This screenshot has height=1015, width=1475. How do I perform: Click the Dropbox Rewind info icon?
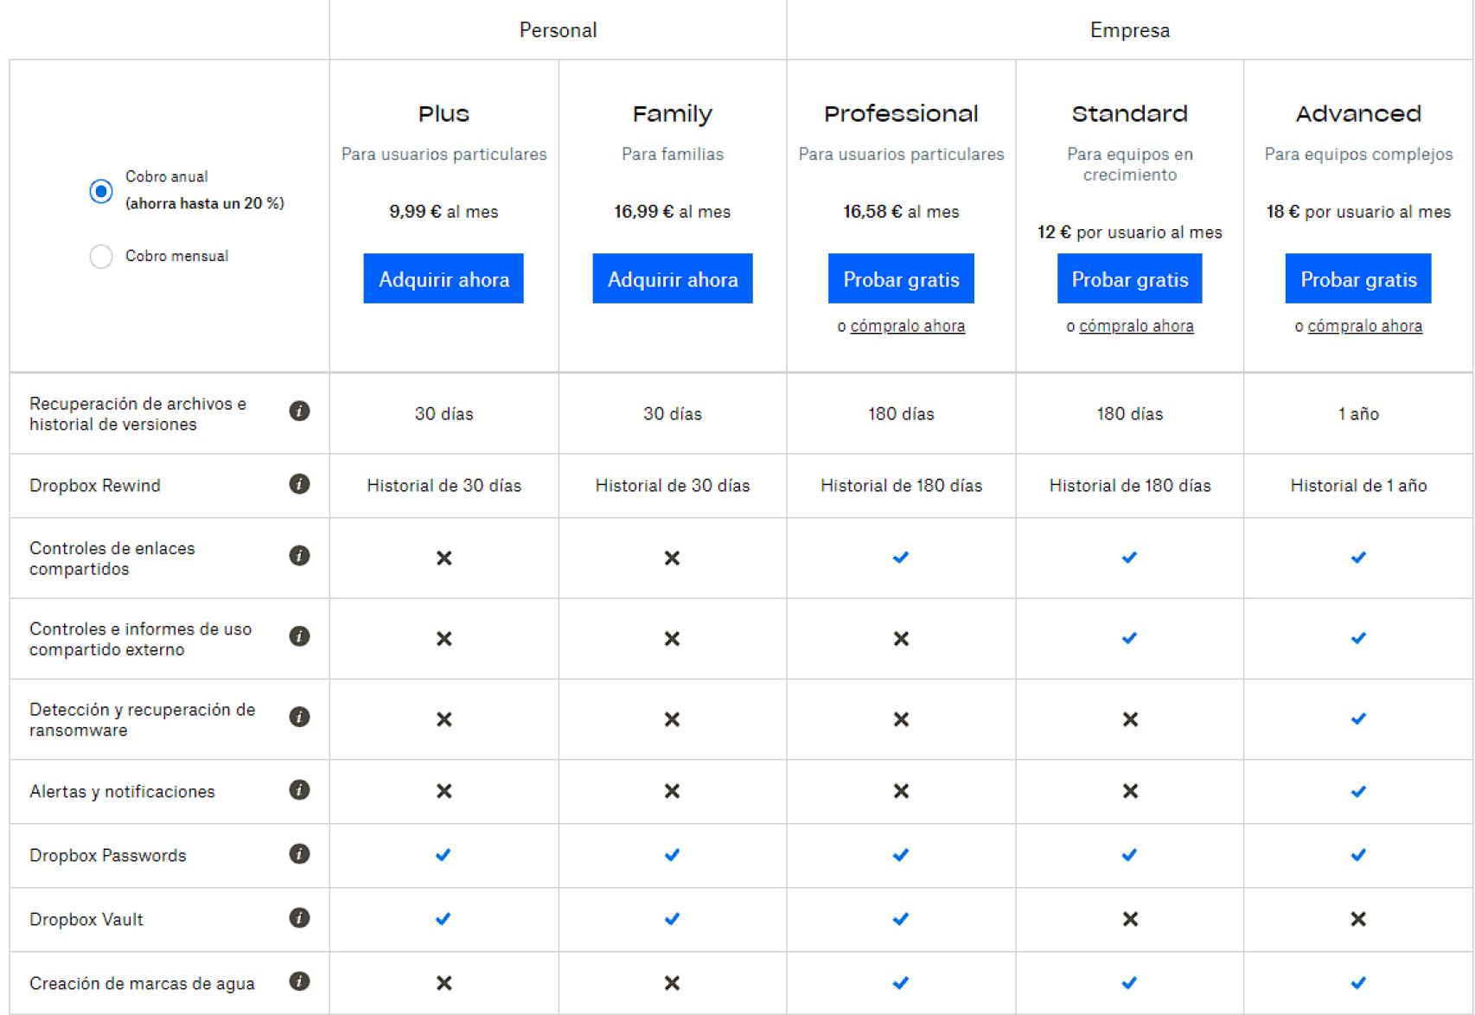point(299,485)
